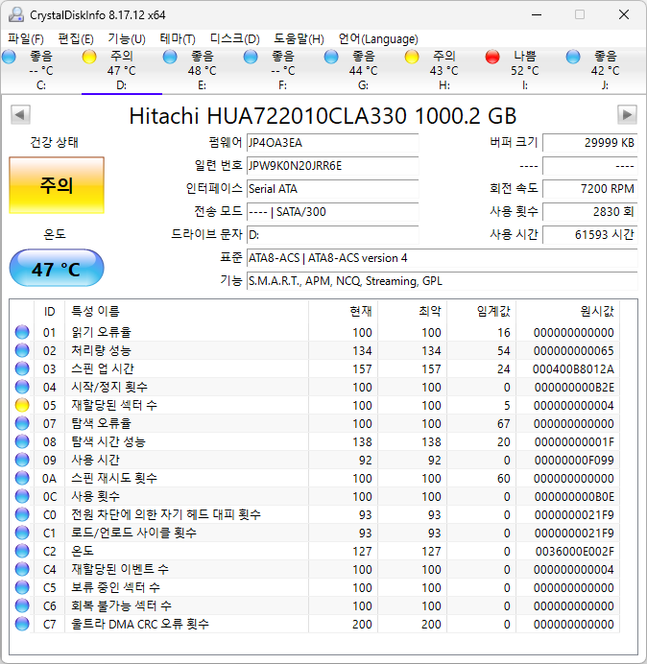Click the yellow 주의 health status button

pos(57,185)
